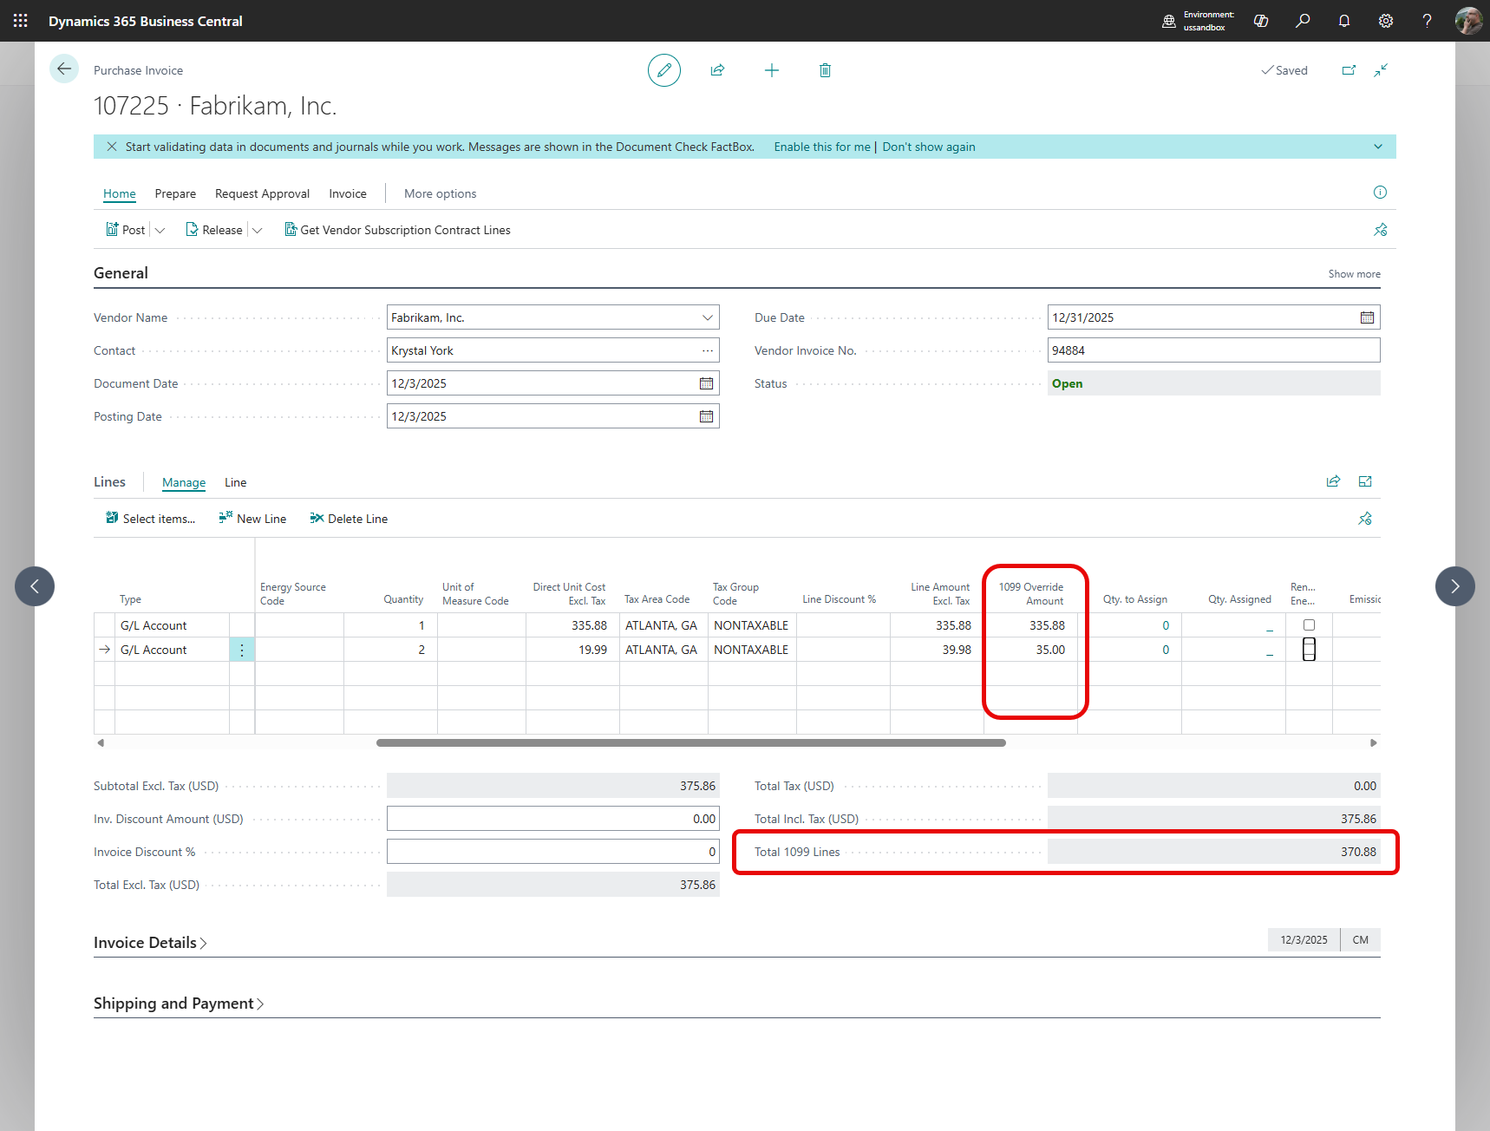The width and height of the screenshot is (1490, 1131).
Task: Go to previous record arrow
Action: (35, 586)
